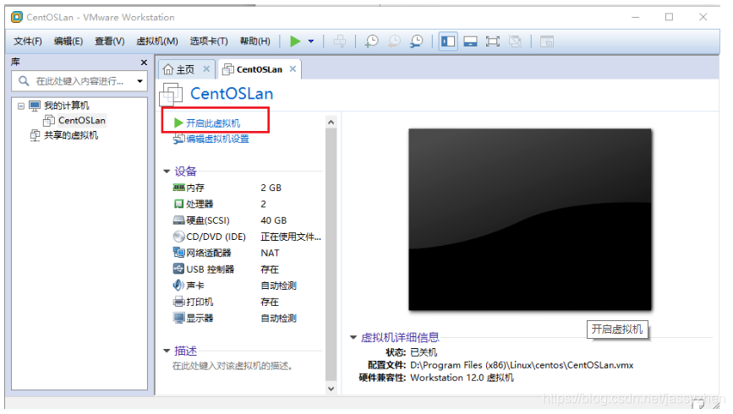Click the black VM screen thumbnail
The height and width of the screenshot is (414, 733).
(530, 219)
